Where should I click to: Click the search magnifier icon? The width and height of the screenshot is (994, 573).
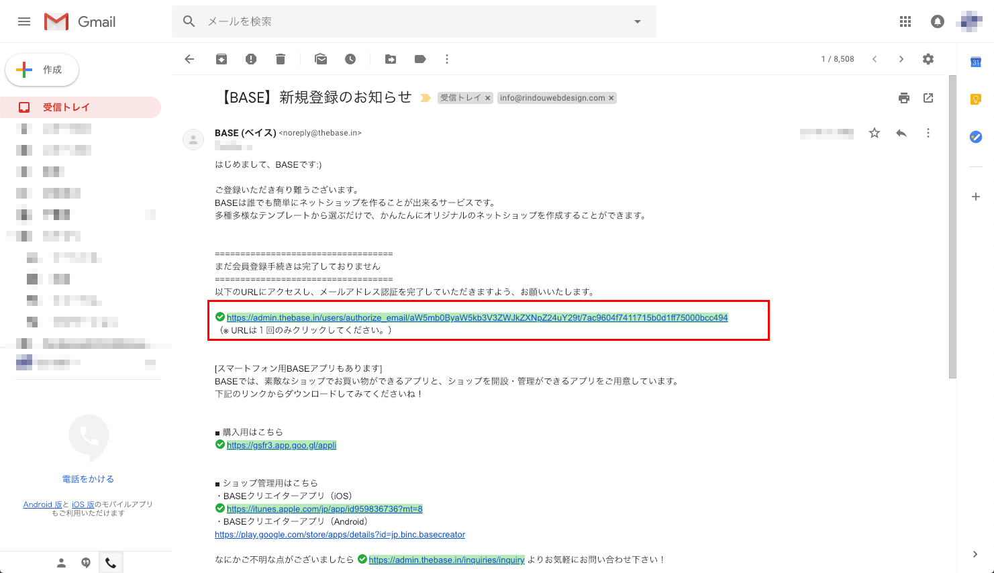pos(189,21)
